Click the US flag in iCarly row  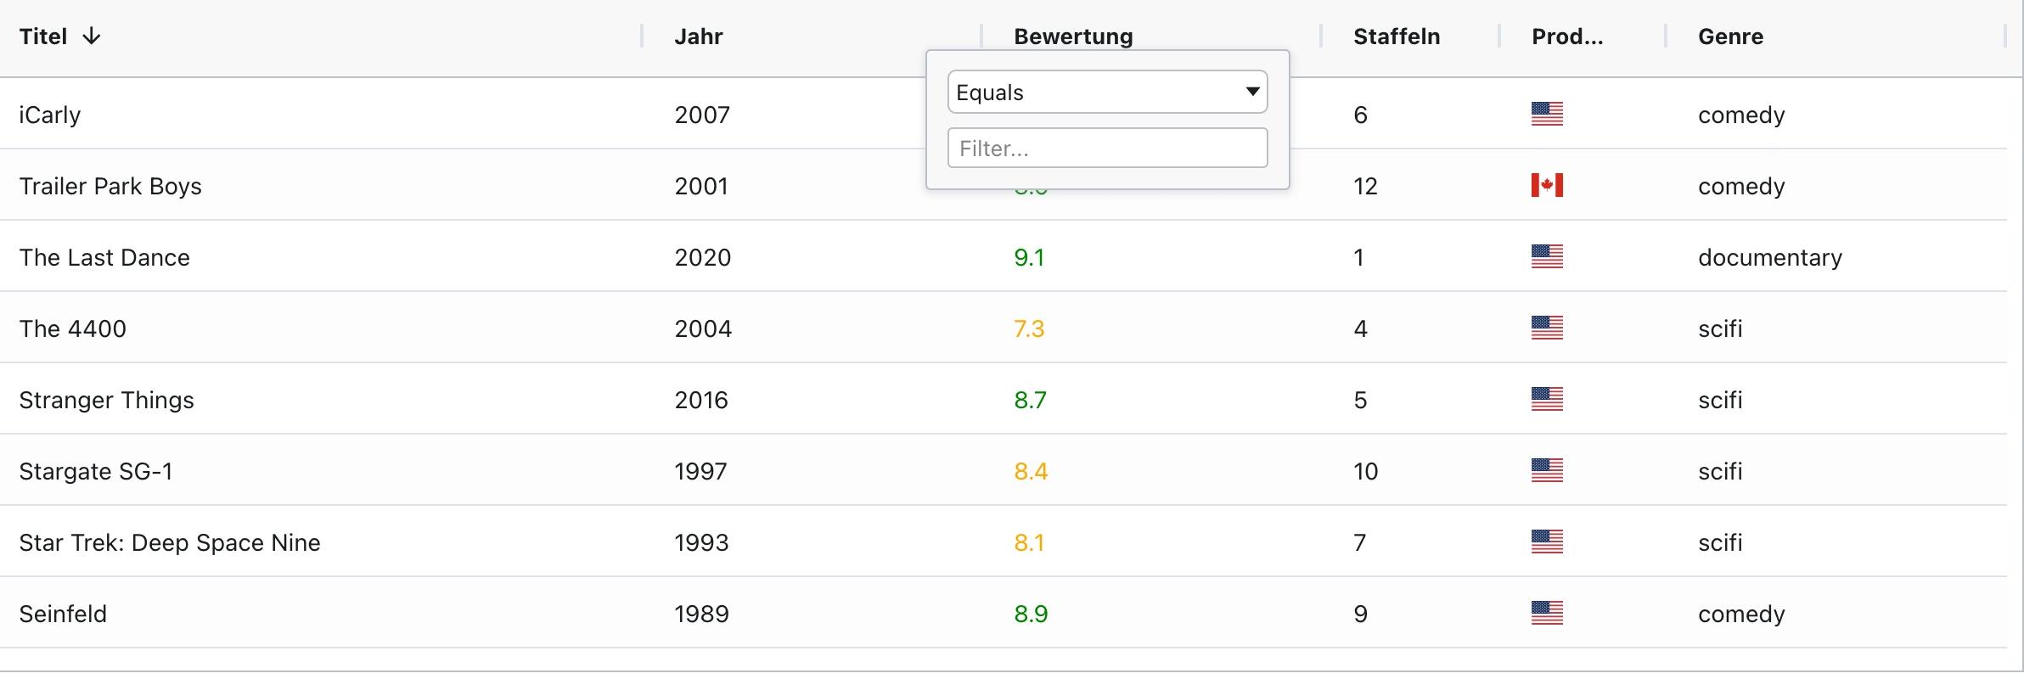[x=1547, y=114]
